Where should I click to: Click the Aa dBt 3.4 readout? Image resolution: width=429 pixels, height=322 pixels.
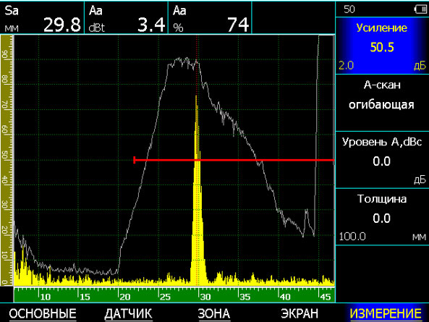[x=126, y=18]
